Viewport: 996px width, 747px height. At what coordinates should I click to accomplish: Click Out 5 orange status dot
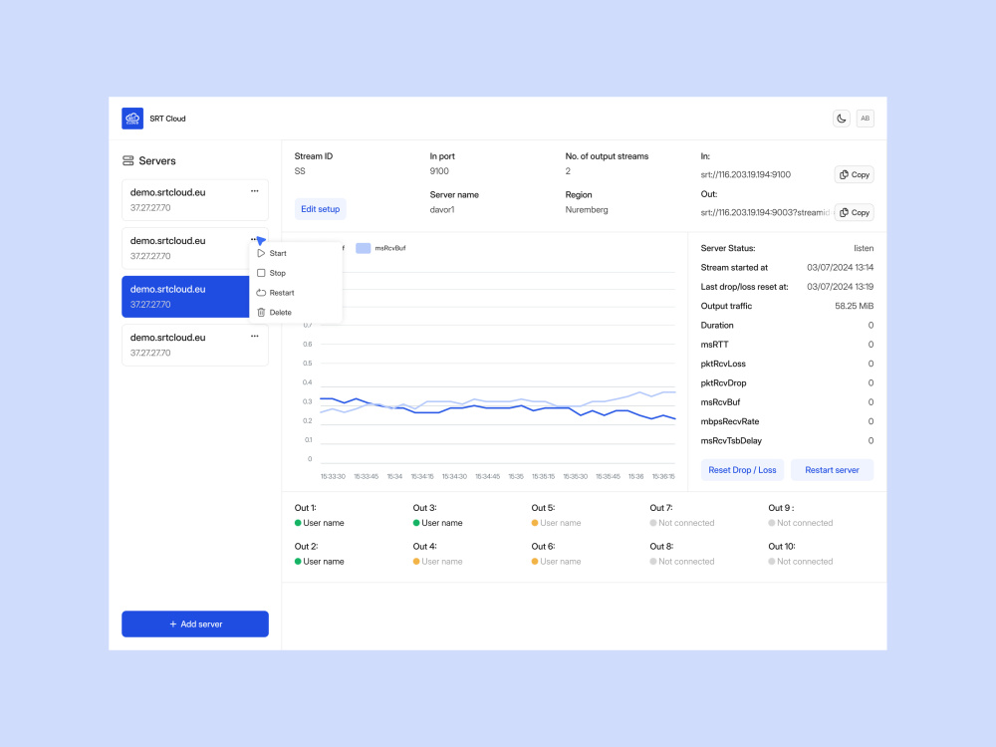click(x=535, y=523)
